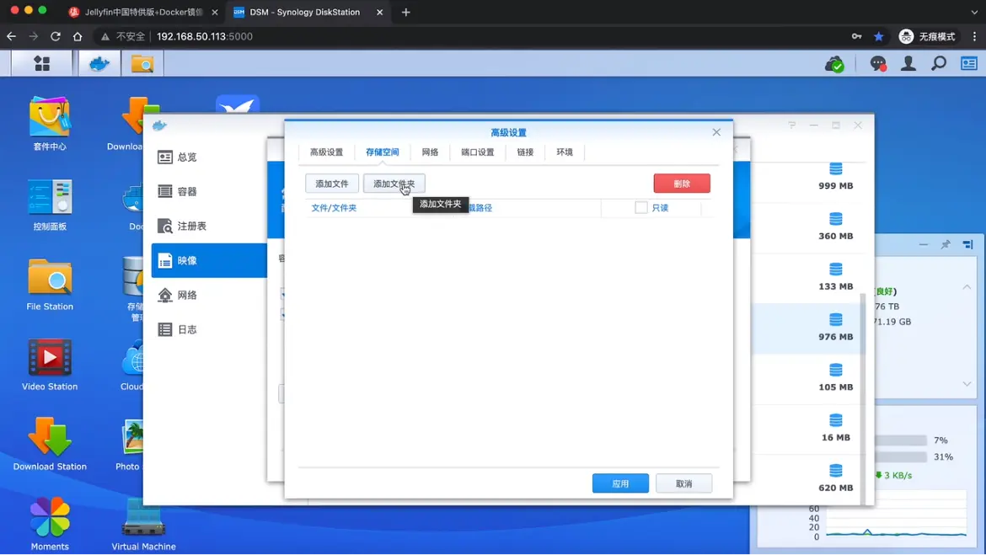This screenshot has width=986, height=555.
Task: Select 注册表 in Docker sidebar
Action: (191, 227)
